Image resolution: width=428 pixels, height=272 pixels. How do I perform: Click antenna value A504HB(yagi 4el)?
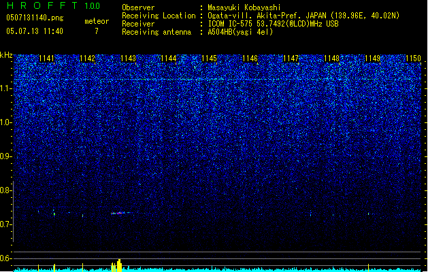pyautogui.click(x=240, y=32)
